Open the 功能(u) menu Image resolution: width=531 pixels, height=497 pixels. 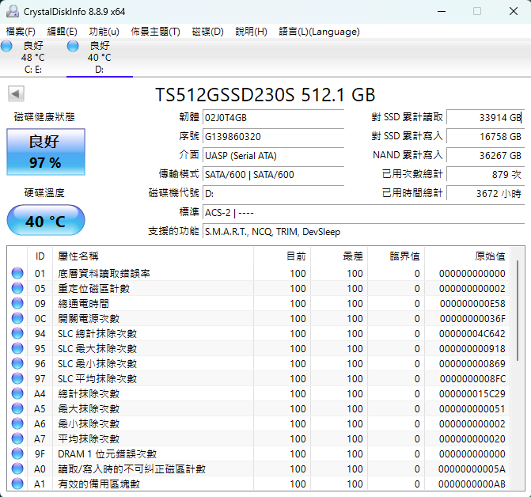tap(104, 32)
